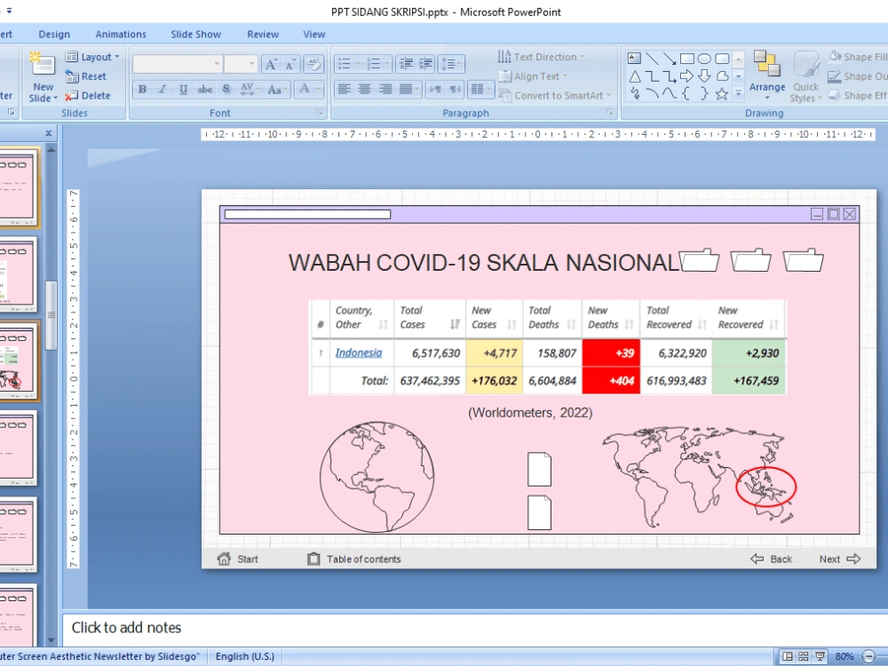Open the Slide Show ribbon tab

click(196, 34)
